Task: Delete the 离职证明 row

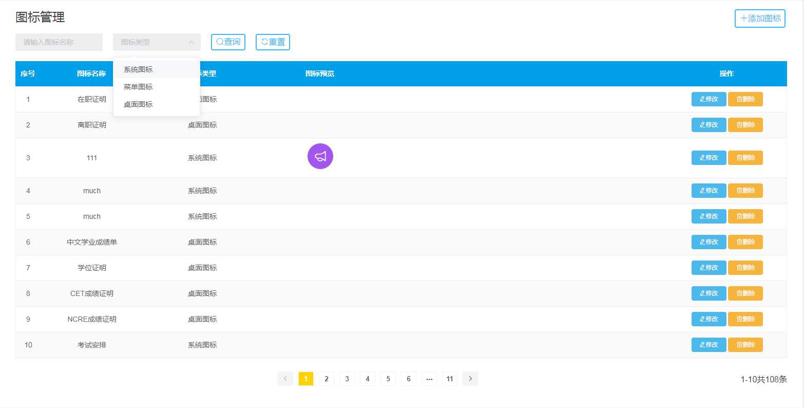Action: point(745,125)
